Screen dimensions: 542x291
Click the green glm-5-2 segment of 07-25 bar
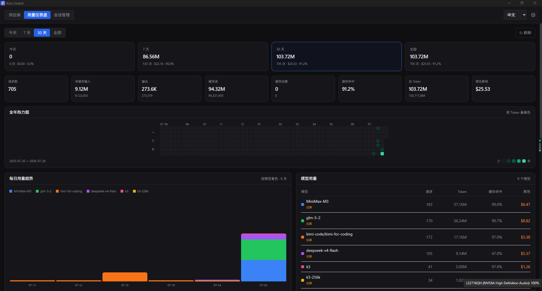click(264, 250)
